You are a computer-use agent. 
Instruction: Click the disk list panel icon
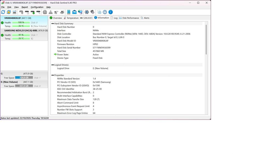[x=15, y=12]
